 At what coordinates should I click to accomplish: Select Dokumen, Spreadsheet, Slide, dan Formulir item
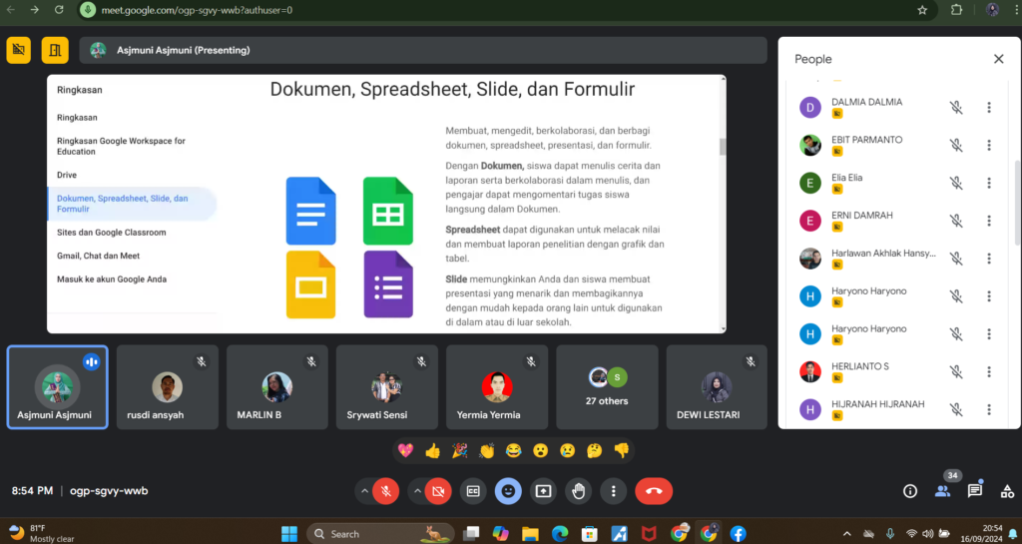point(133,204)
